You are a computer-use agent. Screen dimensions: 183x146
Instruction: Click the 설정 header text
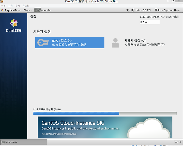pyautogui.click(x=33, y=16)
